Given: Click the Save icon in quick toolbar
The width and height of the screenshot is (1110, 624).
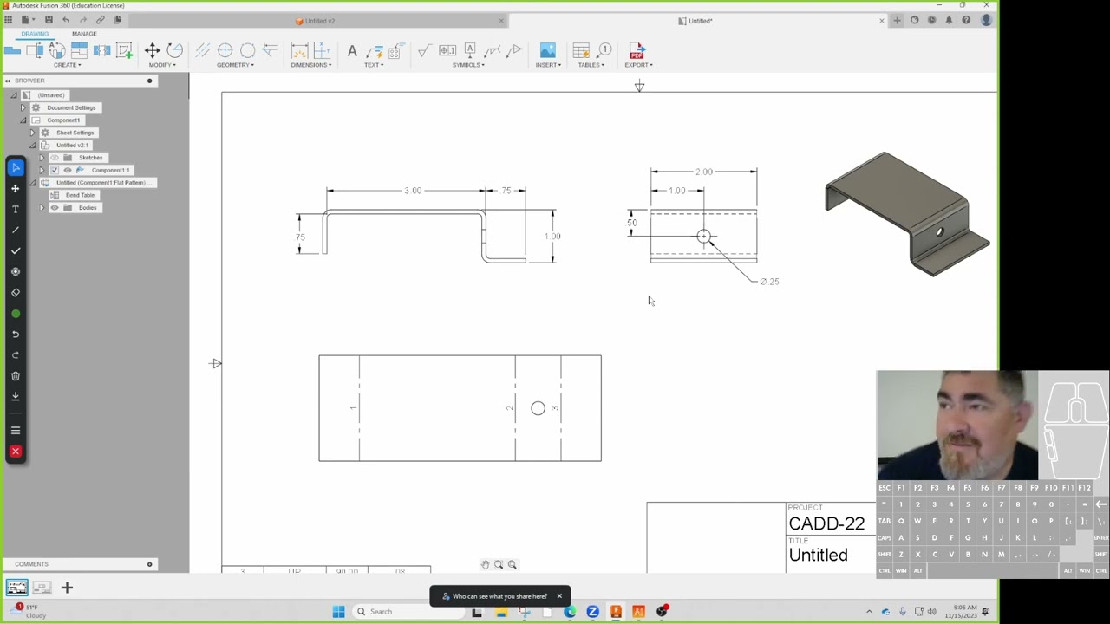Looking at the screenshot, I should click(49, 20).
